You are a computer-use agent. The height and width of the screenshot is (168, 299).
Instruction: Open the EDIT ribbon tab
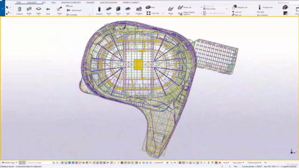[x=44, y=2]
